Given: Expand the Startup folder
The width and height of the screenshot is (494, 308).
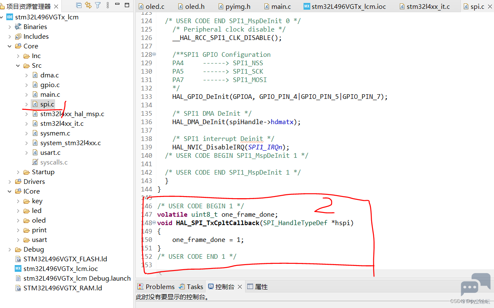Looking at the screenshot, I should point(18,172).
